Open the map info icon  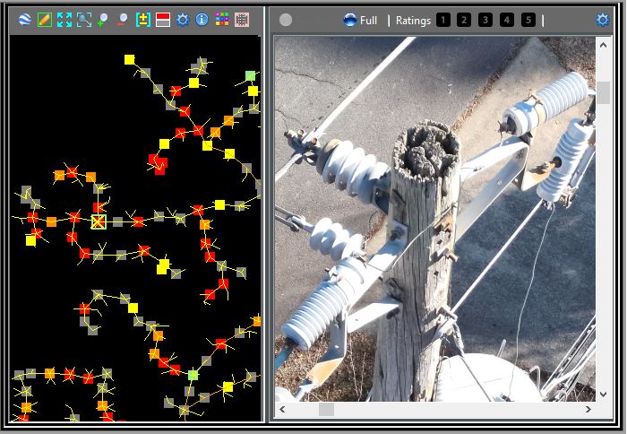(202, 20)
